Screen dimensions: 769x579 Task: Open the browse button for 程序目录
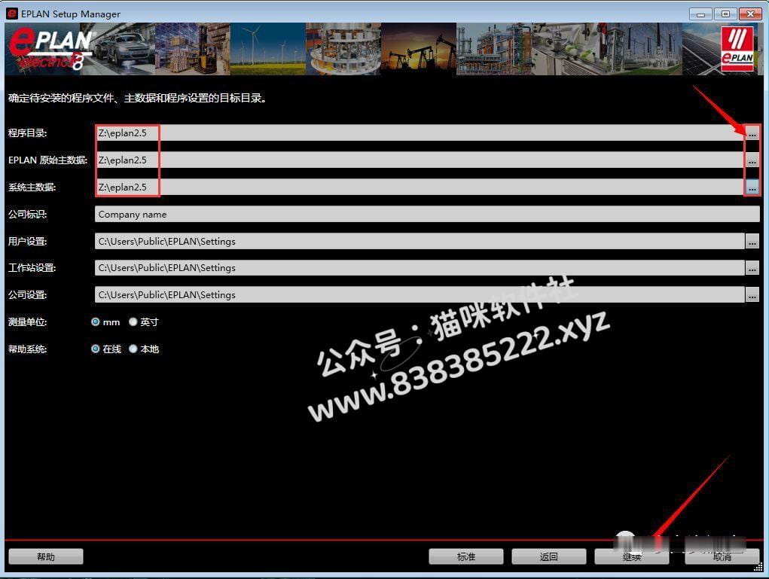(752, 133)
